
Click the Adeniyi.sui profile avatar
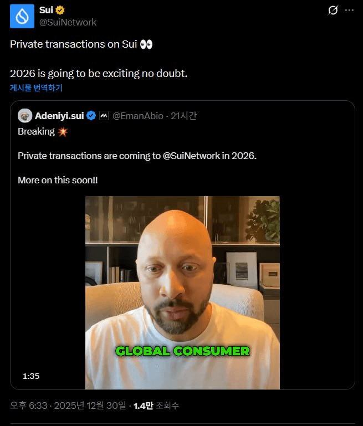coord(25,116)
